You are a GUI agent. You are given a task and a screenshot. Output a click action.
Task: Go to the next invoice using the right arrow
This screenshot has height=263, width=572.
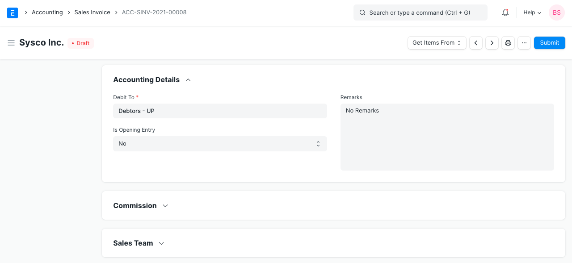pyautogui.click(x=492, y=43)
